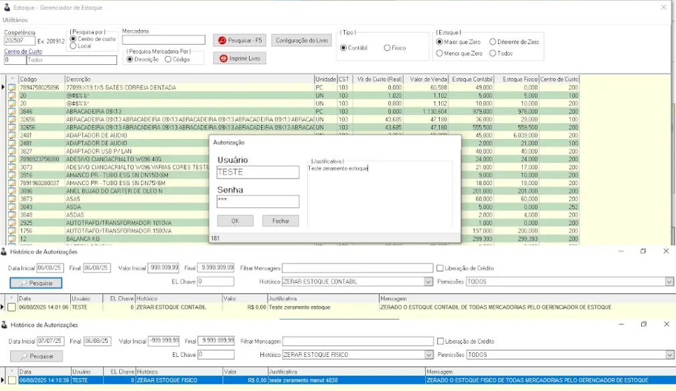Select Físico type option

(387, 48)
